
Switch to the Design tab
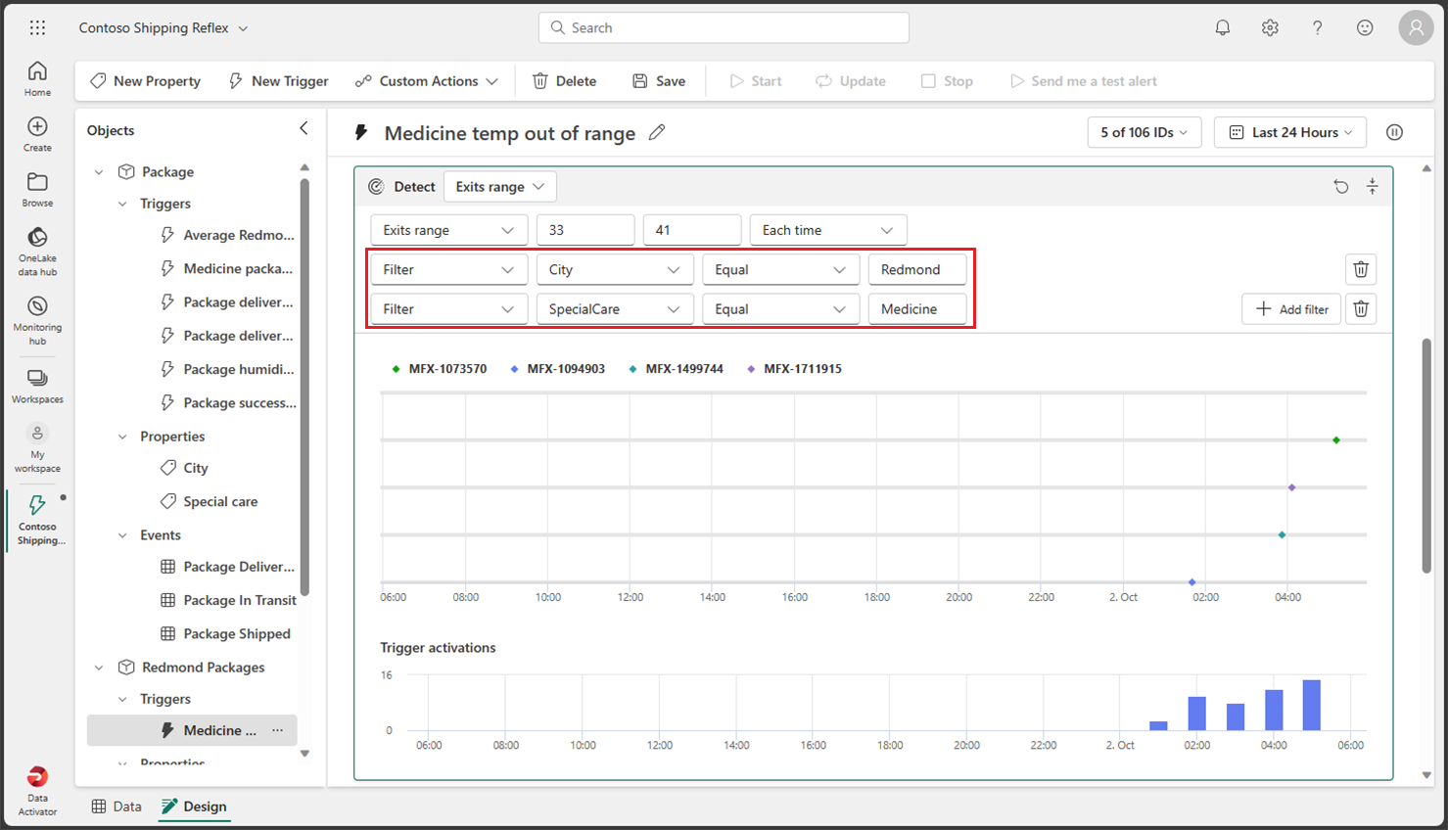[x=194, y=807]
